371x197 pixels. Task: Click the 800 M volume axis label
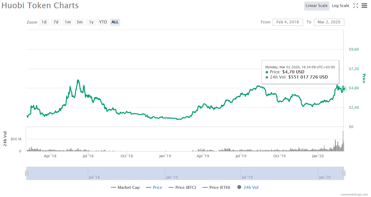16,139
